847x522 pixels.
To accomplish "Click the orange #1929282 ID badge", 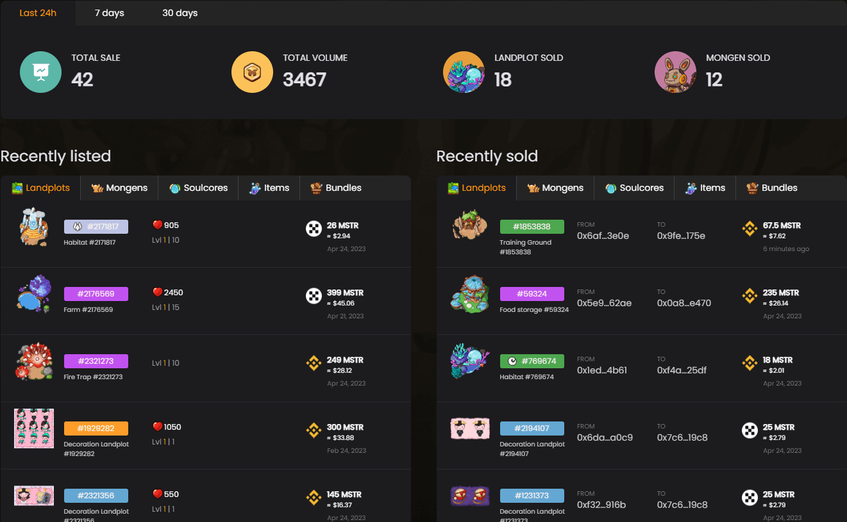I will 96,428.
